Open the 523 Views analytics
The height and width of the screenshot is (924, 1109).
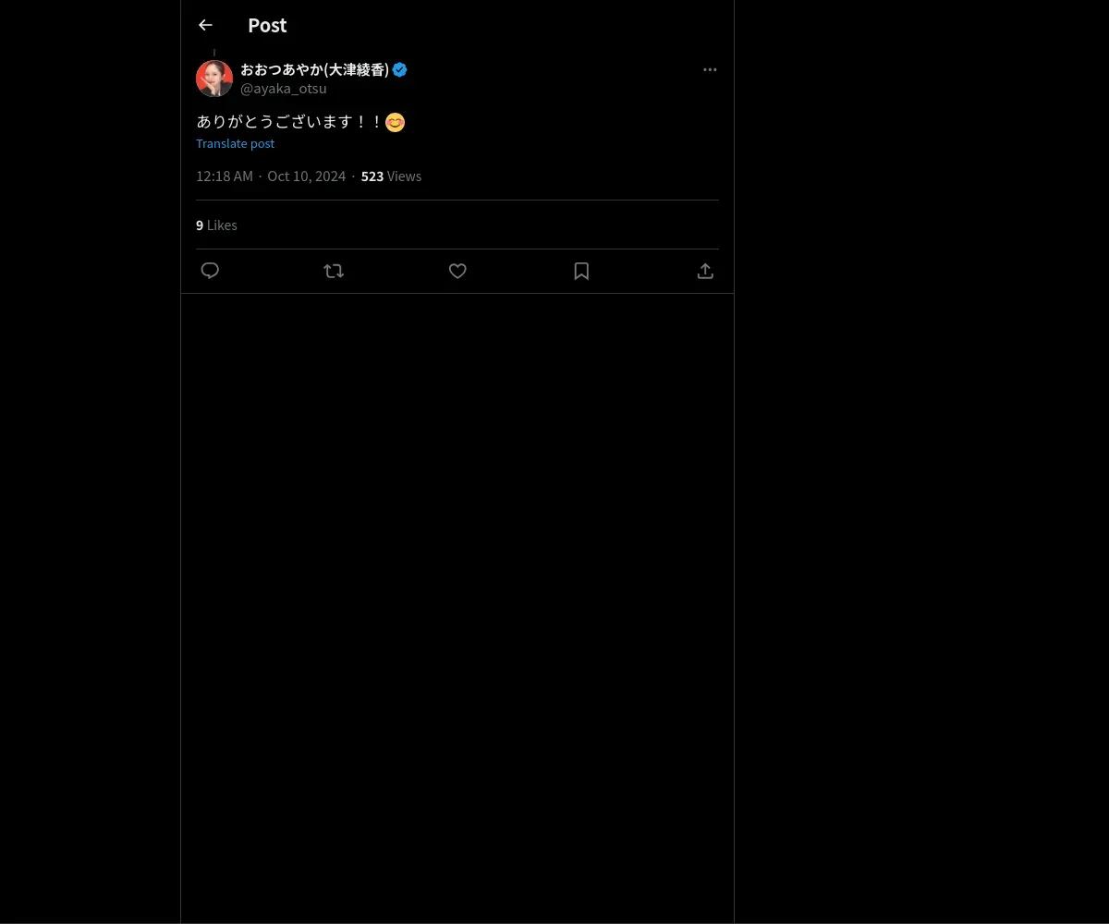(391, 176)
